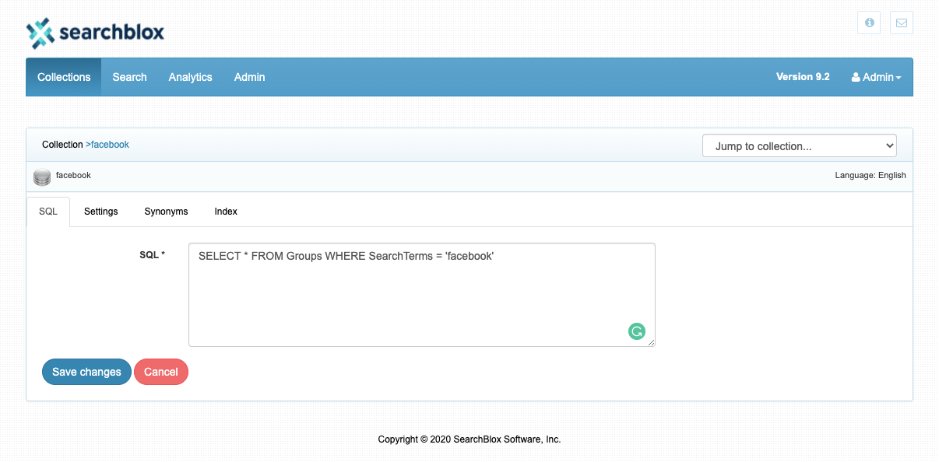939x462 pixels.
Task: Expand the Admin user dropdown
Action: [x=877, y=77]
